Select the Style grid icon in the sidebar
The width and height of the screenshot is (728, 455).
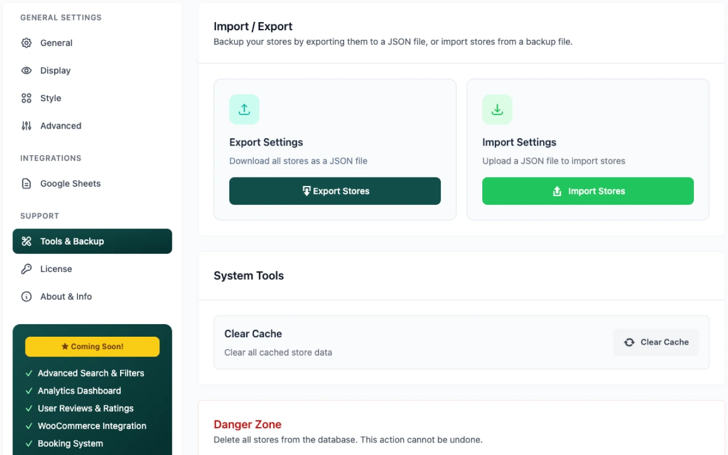[26, 98]
